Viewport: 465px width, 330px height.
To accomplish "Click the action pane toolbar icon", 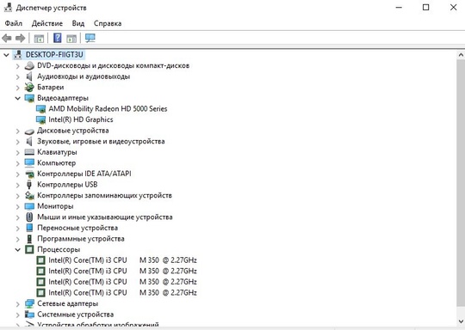I will 71,39.
